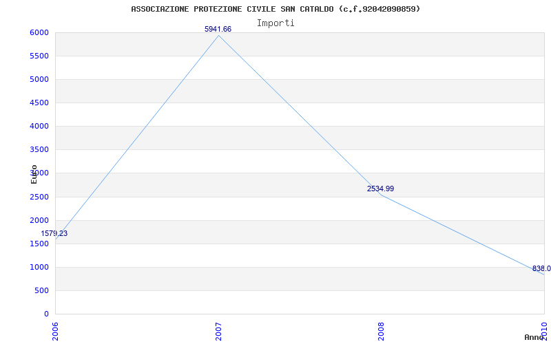This screenshot has width=551, height=344.
Task: Click the Anno x-axis title
Action: 534,337
